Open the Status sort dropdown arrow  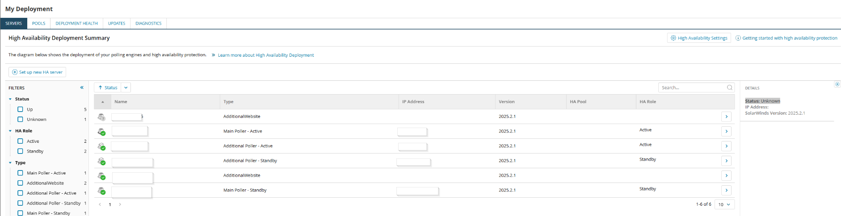pos(126,87)
